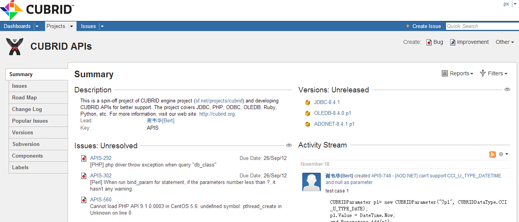Select the Issues sidebar tab
The height and width of the screenshot is (222, 519).
pos(38,86)
